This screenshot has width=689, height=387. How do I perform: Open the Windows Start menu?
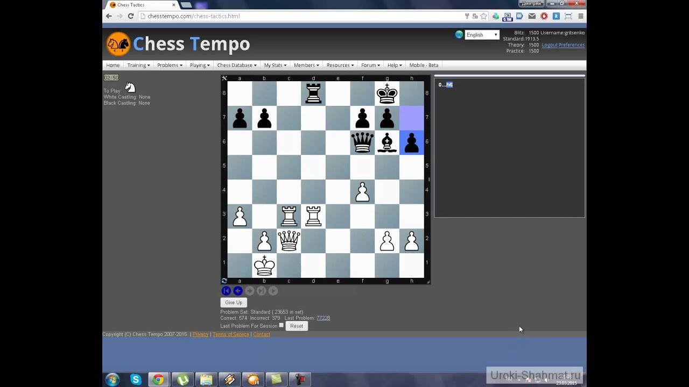pyautogui.click(x=113, y=379)
